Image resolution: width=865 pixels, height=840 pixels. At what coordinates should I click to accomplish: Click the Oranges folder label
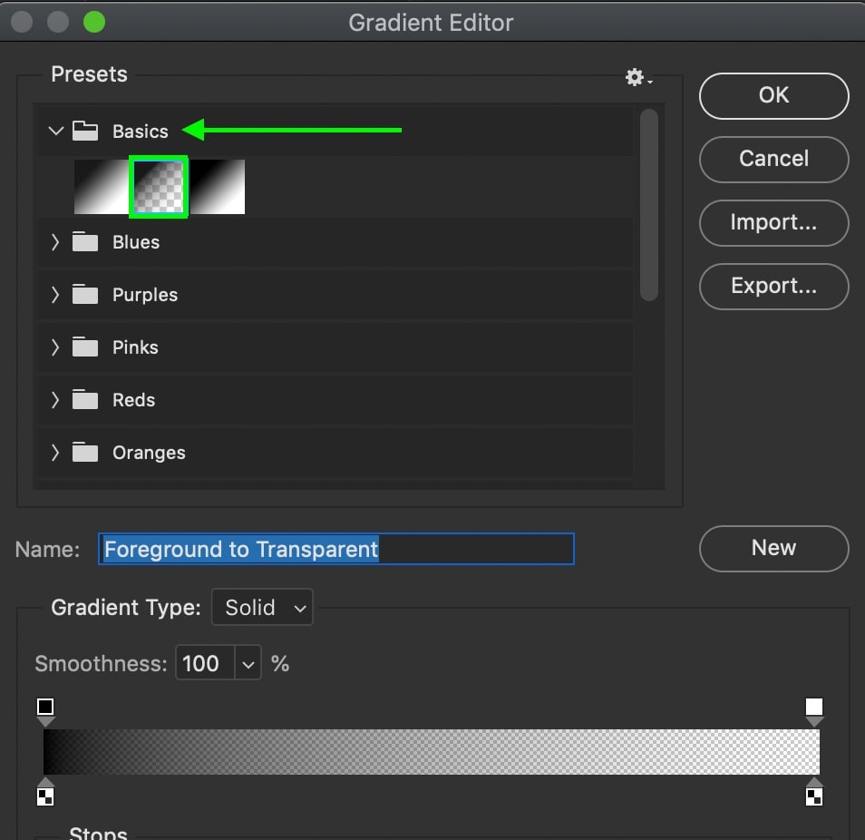(x=149, y=453)
